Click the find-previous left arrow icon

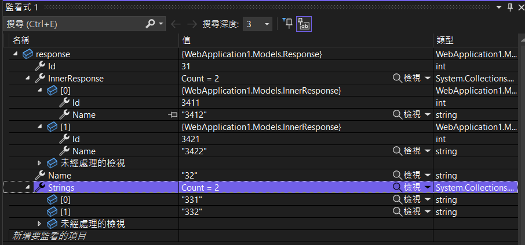pos(176,24)
